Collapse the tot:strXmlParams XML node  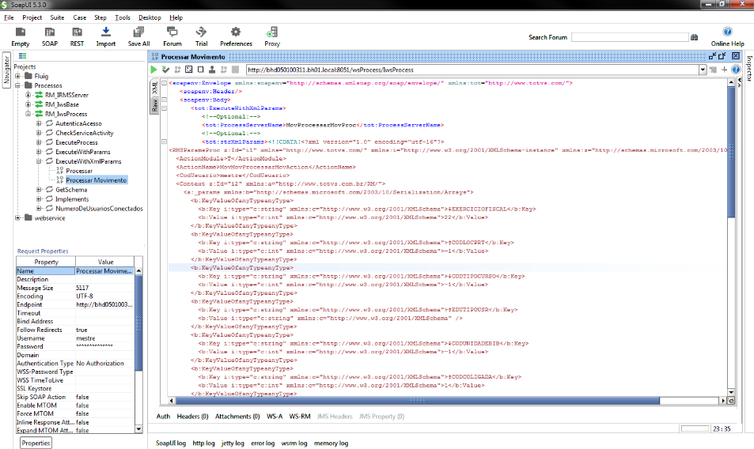point(164,141)
